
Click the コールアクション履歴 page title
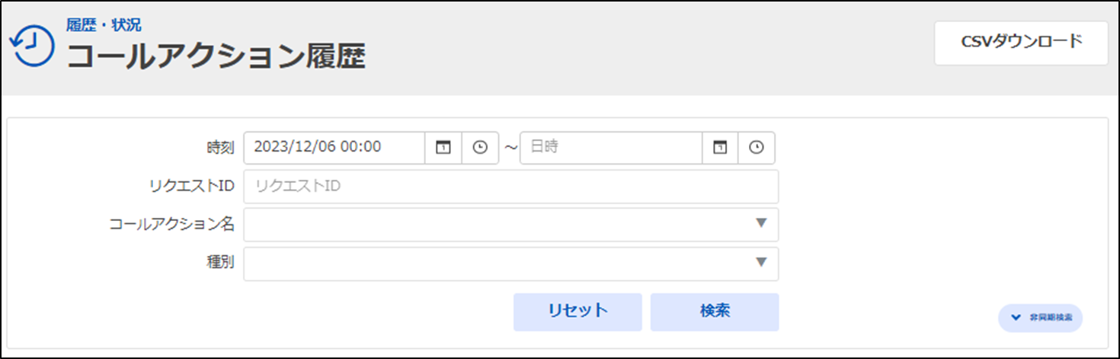pos(216,56)
